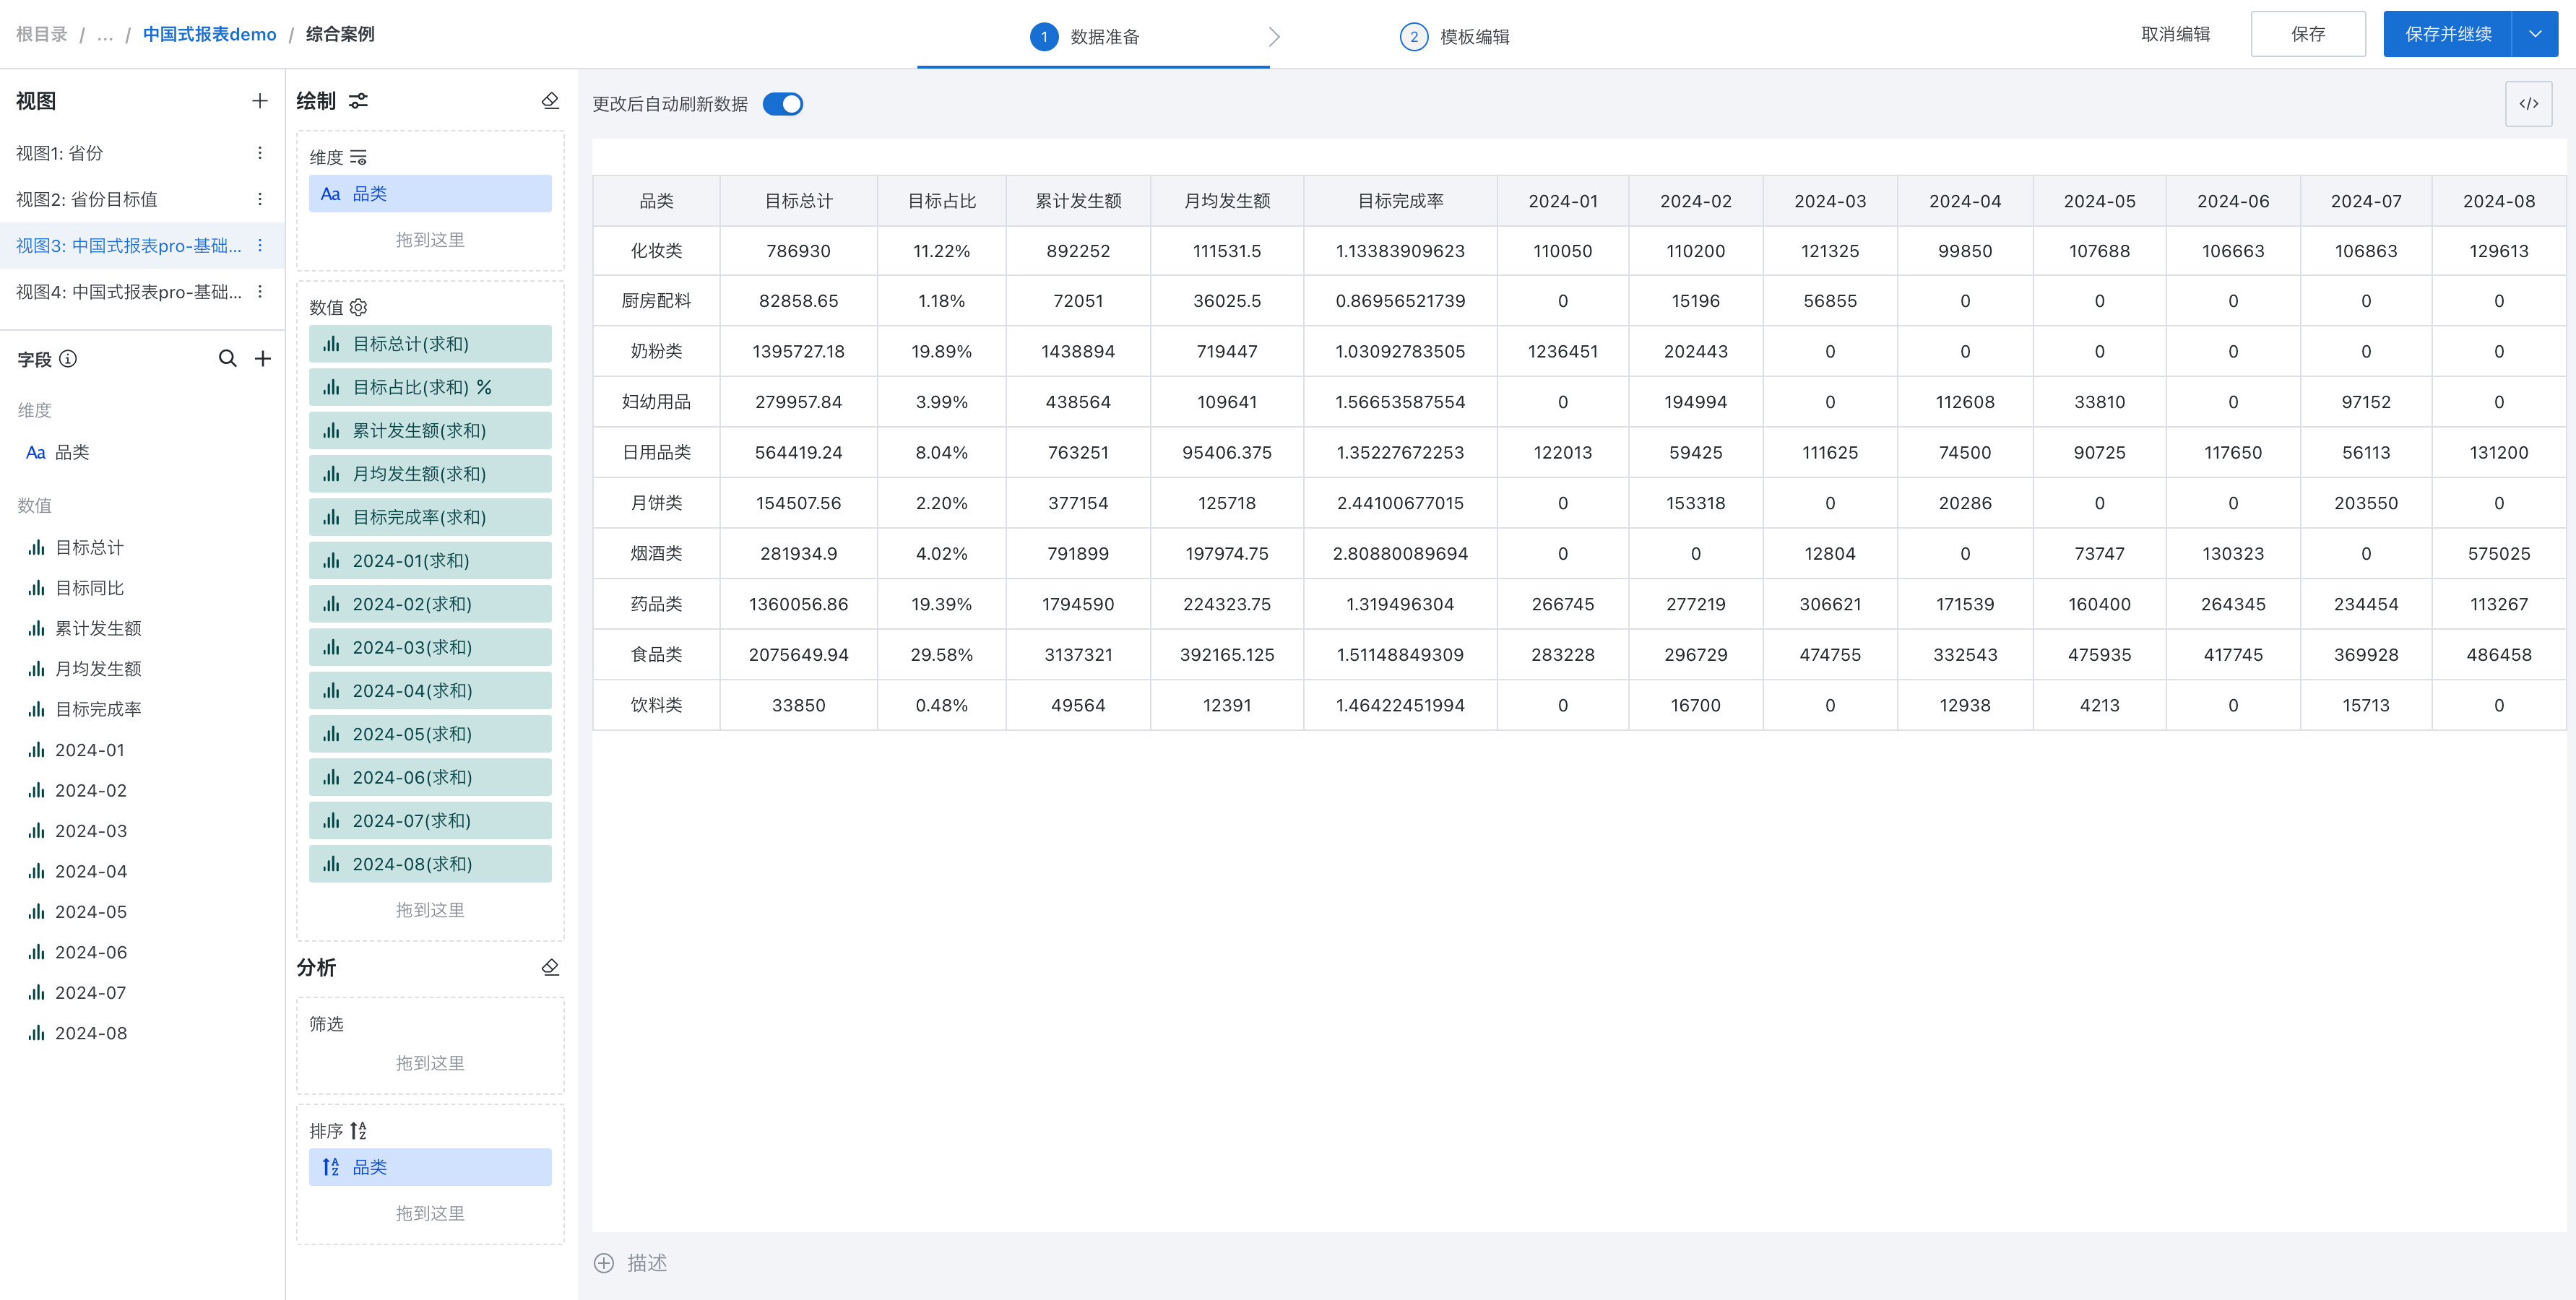Screen dimensions: 2576x1300
Task: Add a new view with the plus icon
Action: tap(260, 101)
